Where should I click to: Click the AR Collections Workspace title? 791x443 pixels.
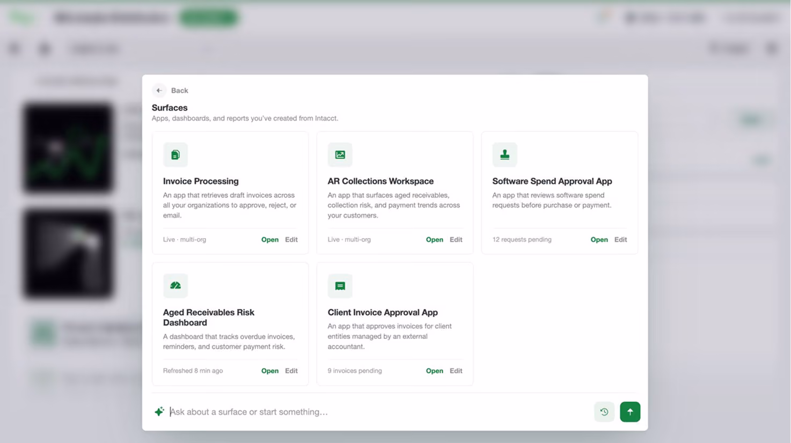(380, 181)
